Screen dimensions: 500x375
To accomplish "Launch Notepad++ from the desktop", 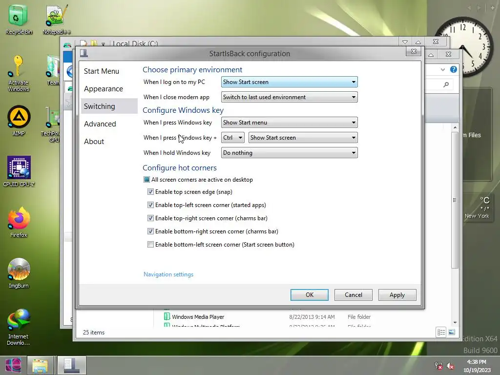I will tap(57, 20).
